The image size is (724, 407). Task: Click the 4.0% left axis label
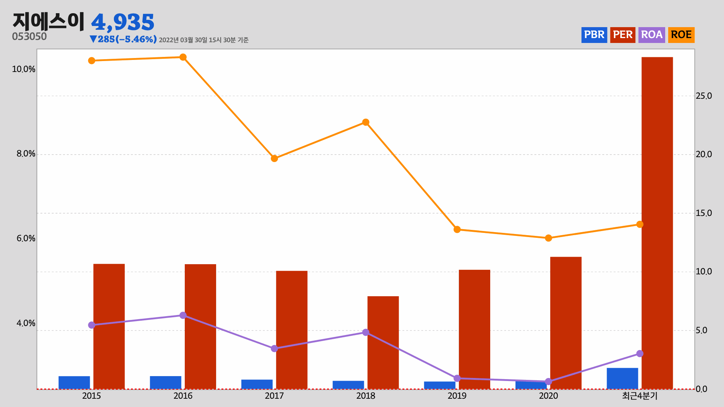[x=26, y=323]
